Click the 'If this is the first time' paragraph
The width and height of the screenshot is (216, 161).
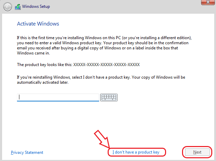(x=104, y=45)
